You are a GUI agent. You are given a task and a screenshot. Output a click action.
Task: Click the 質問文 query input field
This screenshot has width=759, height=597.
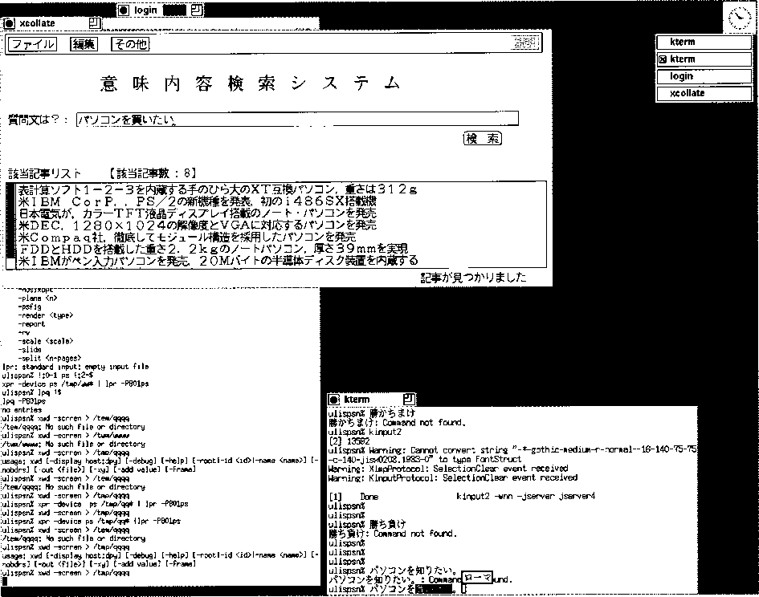click(x=297, y=120)
